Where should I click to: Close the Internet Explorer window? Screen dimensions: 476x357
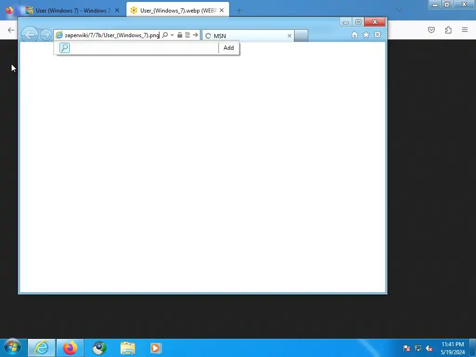pyautogui.click(x=375, y=22)
